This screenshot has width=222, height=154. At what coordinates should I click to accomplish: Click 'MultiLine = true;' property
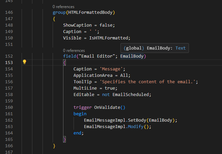point(95,88)
